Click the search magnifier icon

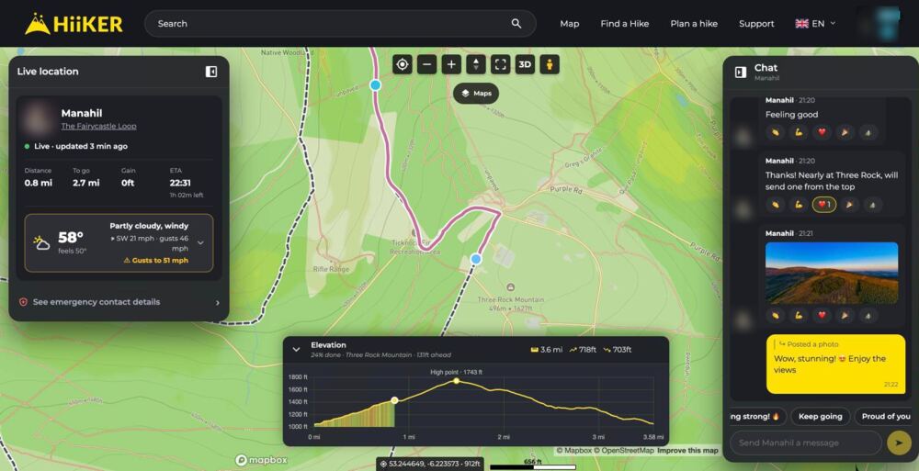[516, 24]
